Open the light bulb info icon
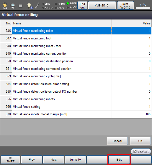Screen dimensions: 152x165 [30, 6]
